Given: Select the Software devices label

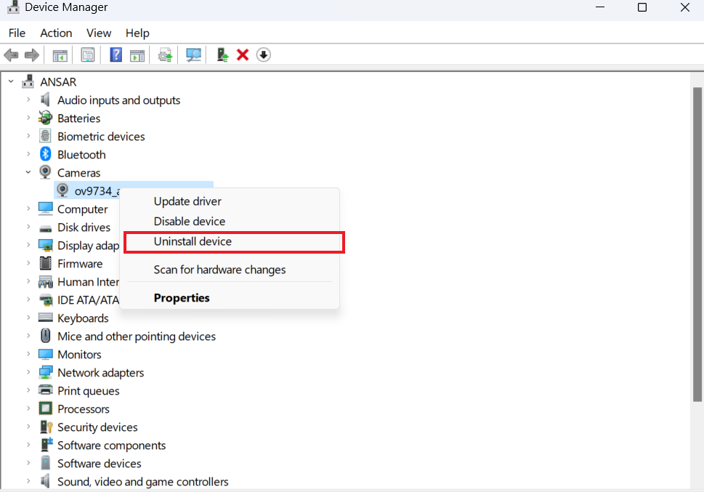Looking at the screenshot, I should click(100, 463).
